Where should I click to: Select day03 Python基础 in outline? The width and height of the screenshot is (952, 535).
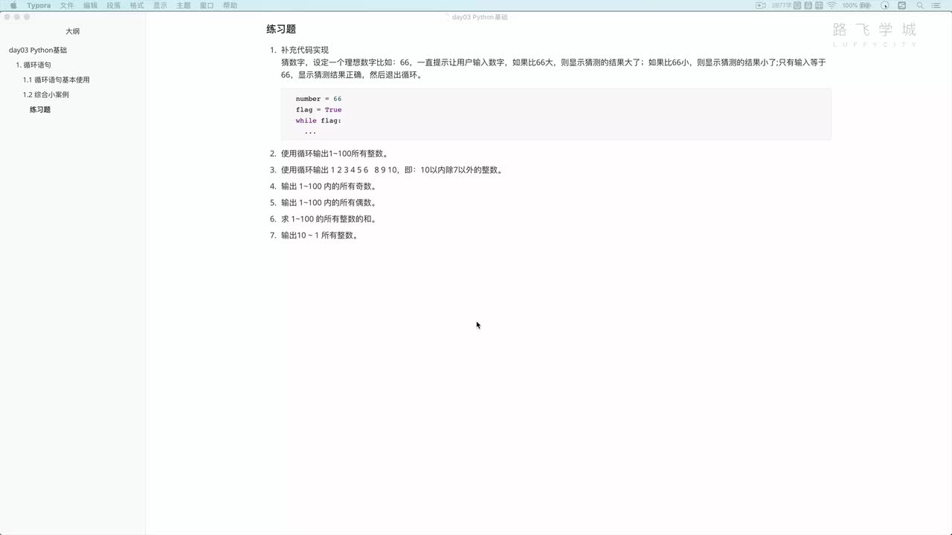click(x=38, y=50)
